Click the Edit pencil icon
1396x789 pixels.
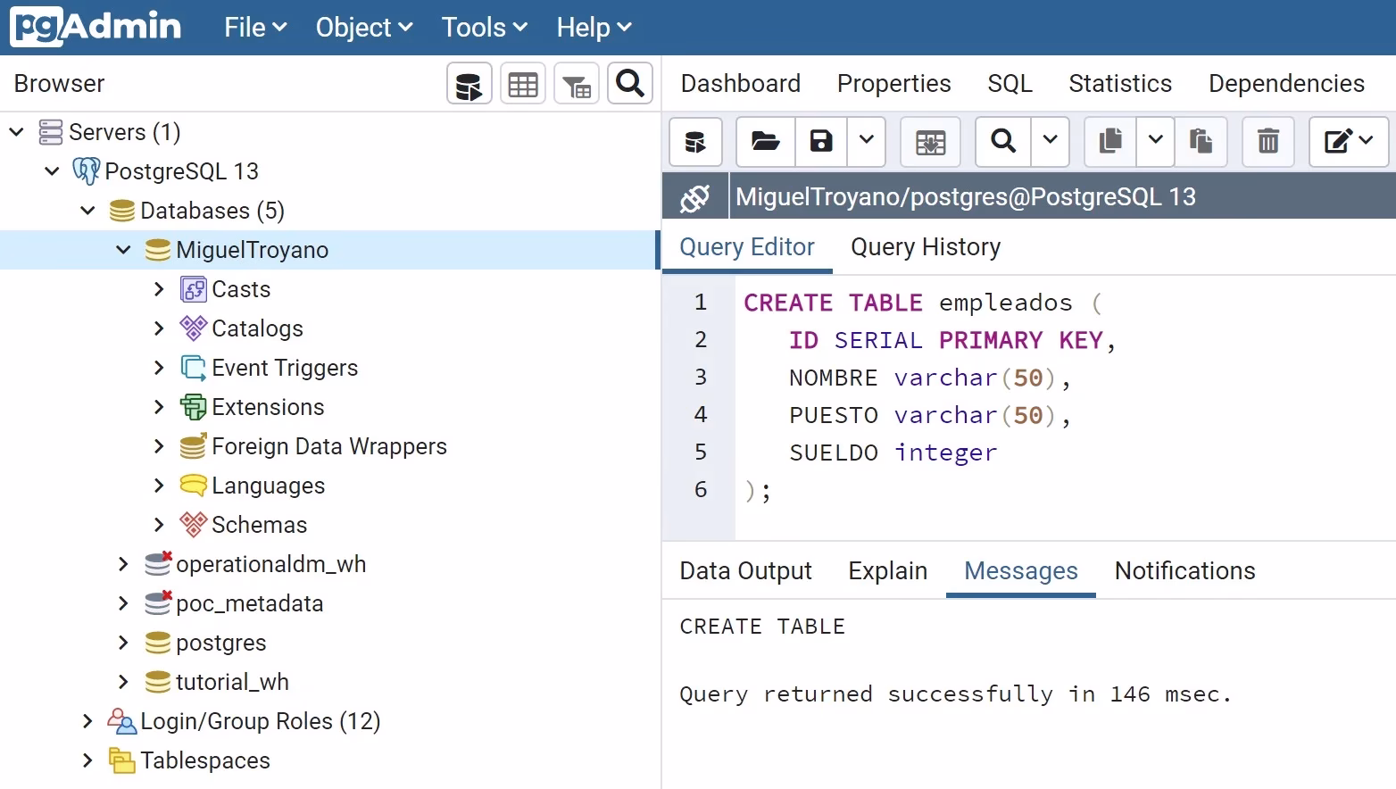1349,142
